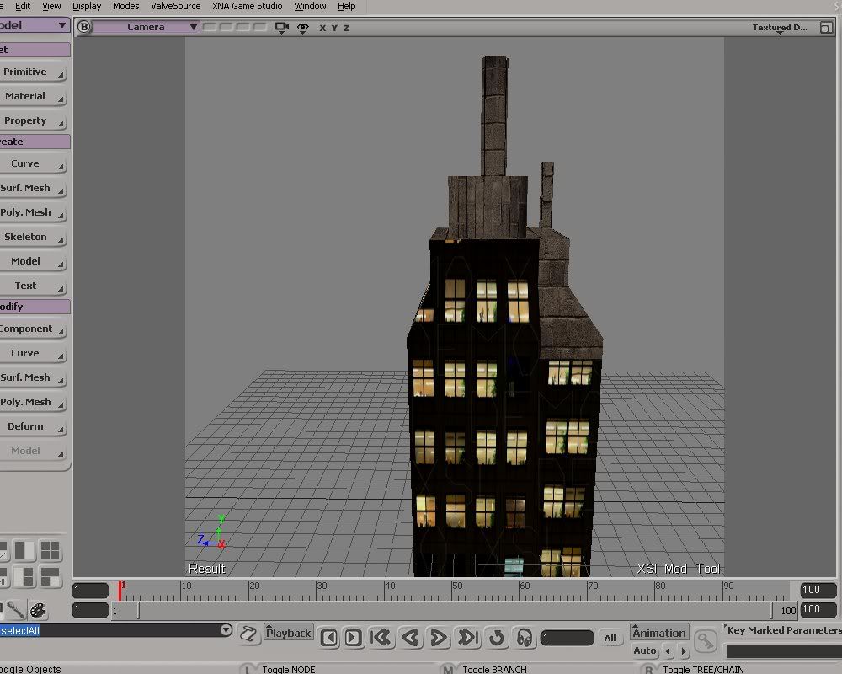Click the Modify Surf. Mesh button

pos(32,377)
